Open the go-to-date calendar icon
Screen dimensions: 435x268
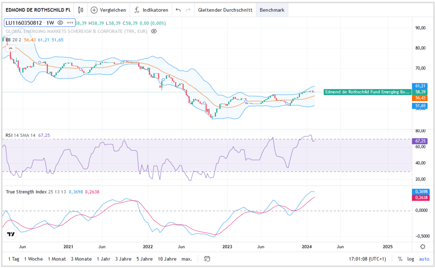207,259
